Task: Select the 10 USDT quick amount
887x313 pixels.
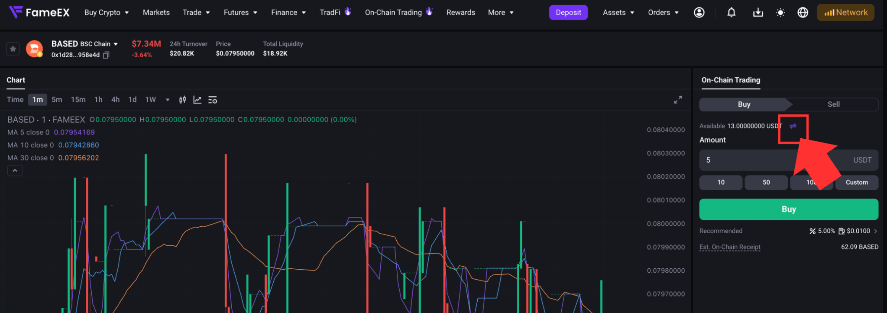Action: click(721, 183)
